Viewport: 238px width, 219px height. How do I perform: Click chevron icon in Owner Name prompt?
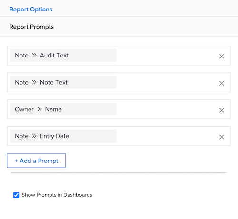click(40, 109)
